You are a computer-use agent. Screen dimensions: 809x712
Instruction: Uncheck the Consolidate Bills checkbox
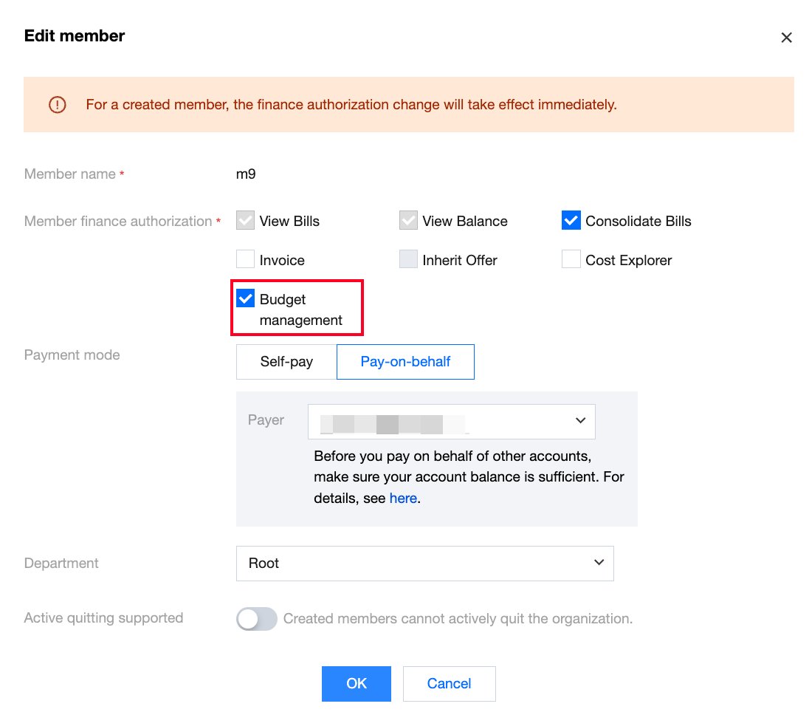click(571, 221)
